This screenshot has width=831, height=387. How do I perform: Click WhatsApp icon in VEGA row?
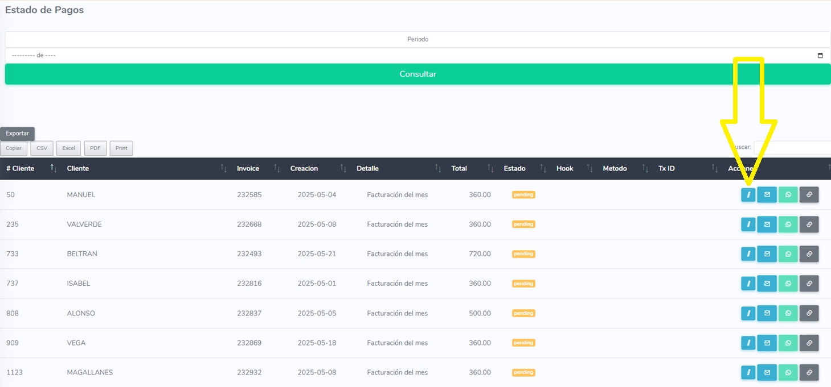click(788, 343)
